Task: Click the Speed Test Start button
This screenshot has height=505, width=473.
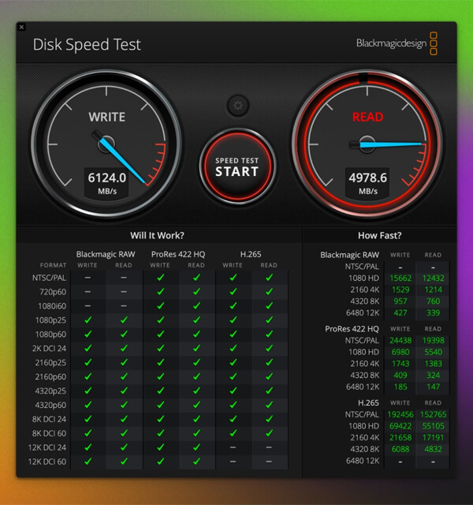Action: pos(237,166)
